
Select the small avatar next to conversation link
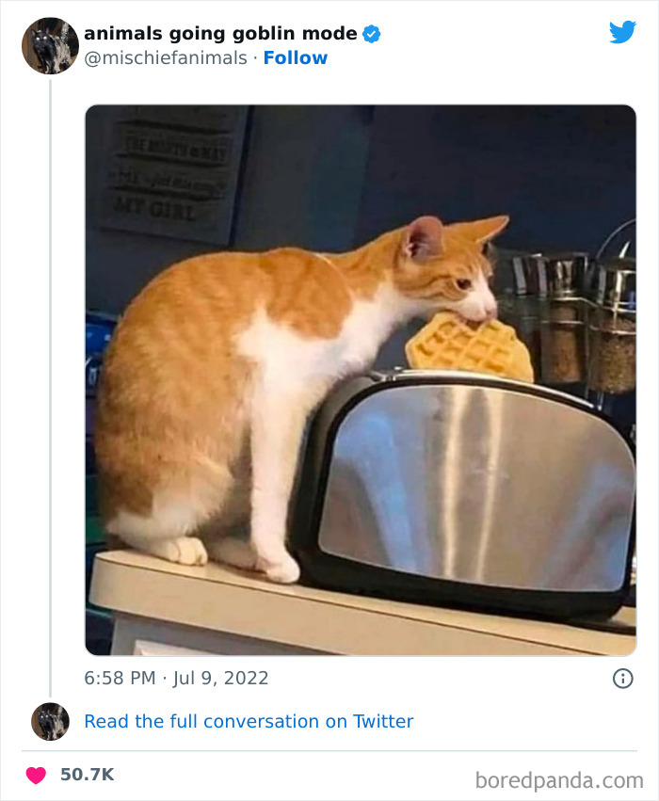pyautogui.click(x=49, y=722)
